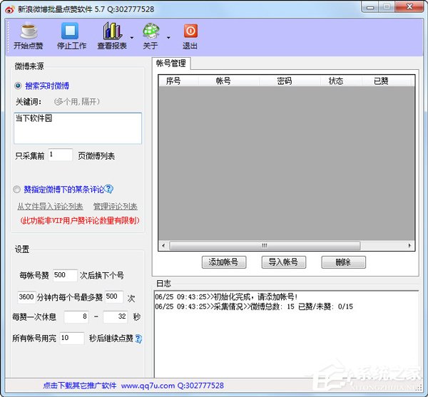Click the 删除 button
The height and width of the screenshot is (397, 428).
343,262
